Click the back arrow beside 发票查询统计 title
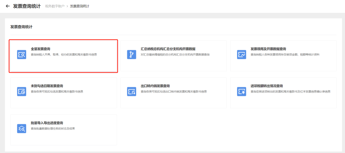This screenshot has height=153, width=345. click(x=8, y=6)
